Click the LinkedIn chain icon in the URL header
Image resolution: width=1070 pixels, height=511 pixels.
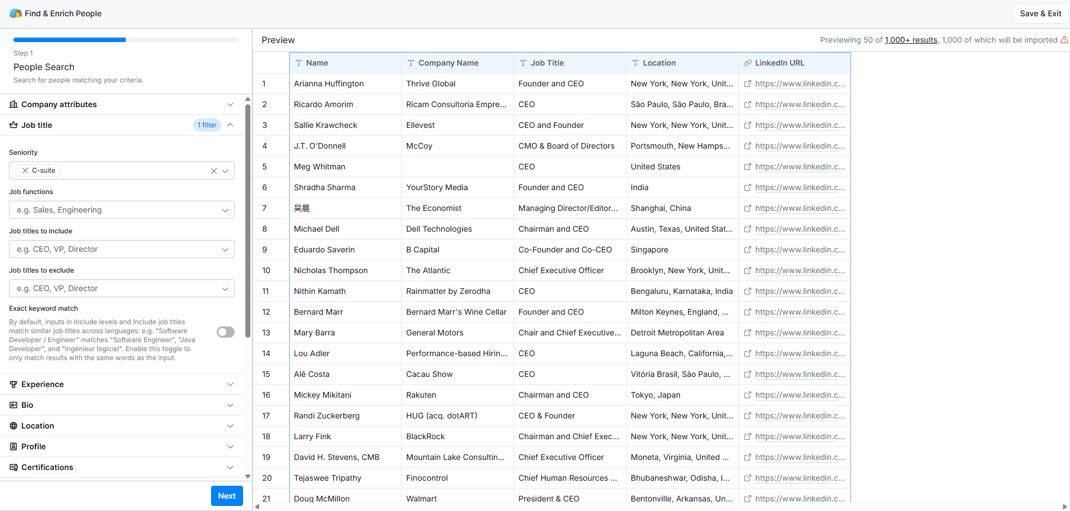click(x=748, y=63)
